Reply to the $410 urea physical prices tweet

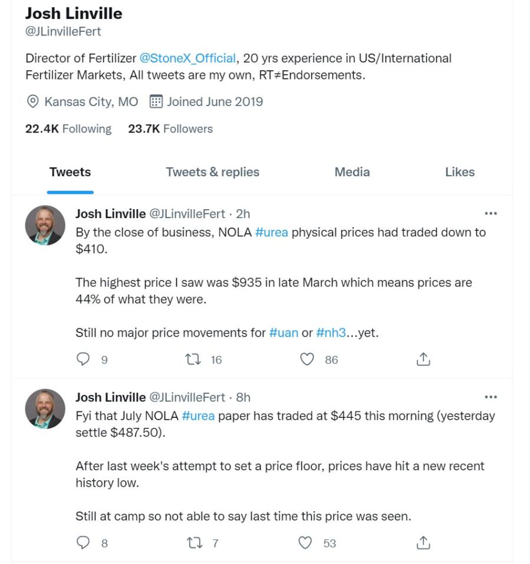pyautogui.click(x=84, y=359)
